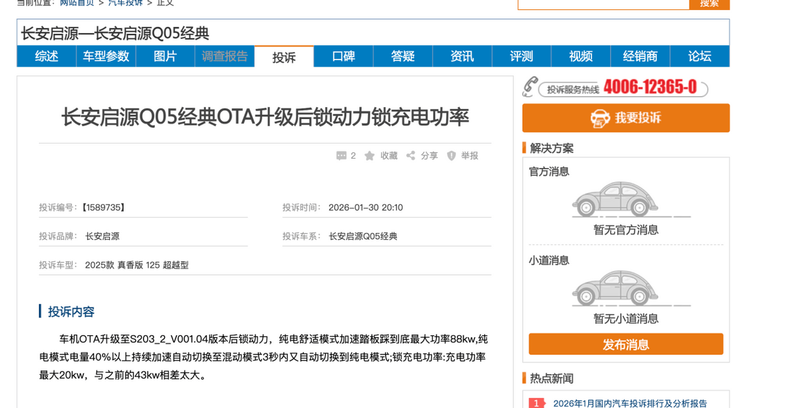Open the 2026年1月国内汽车投诉排行 news link
The width and height of the screenshot is (794, 408).
[x=629, y=403]
